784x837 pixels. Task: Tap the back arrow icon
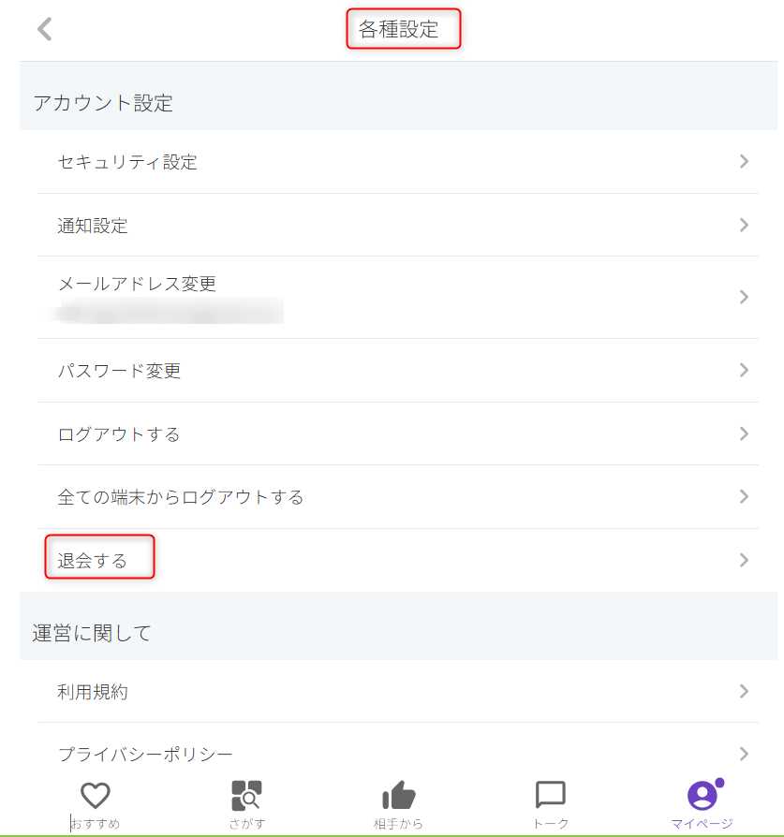tap(44, 29)
